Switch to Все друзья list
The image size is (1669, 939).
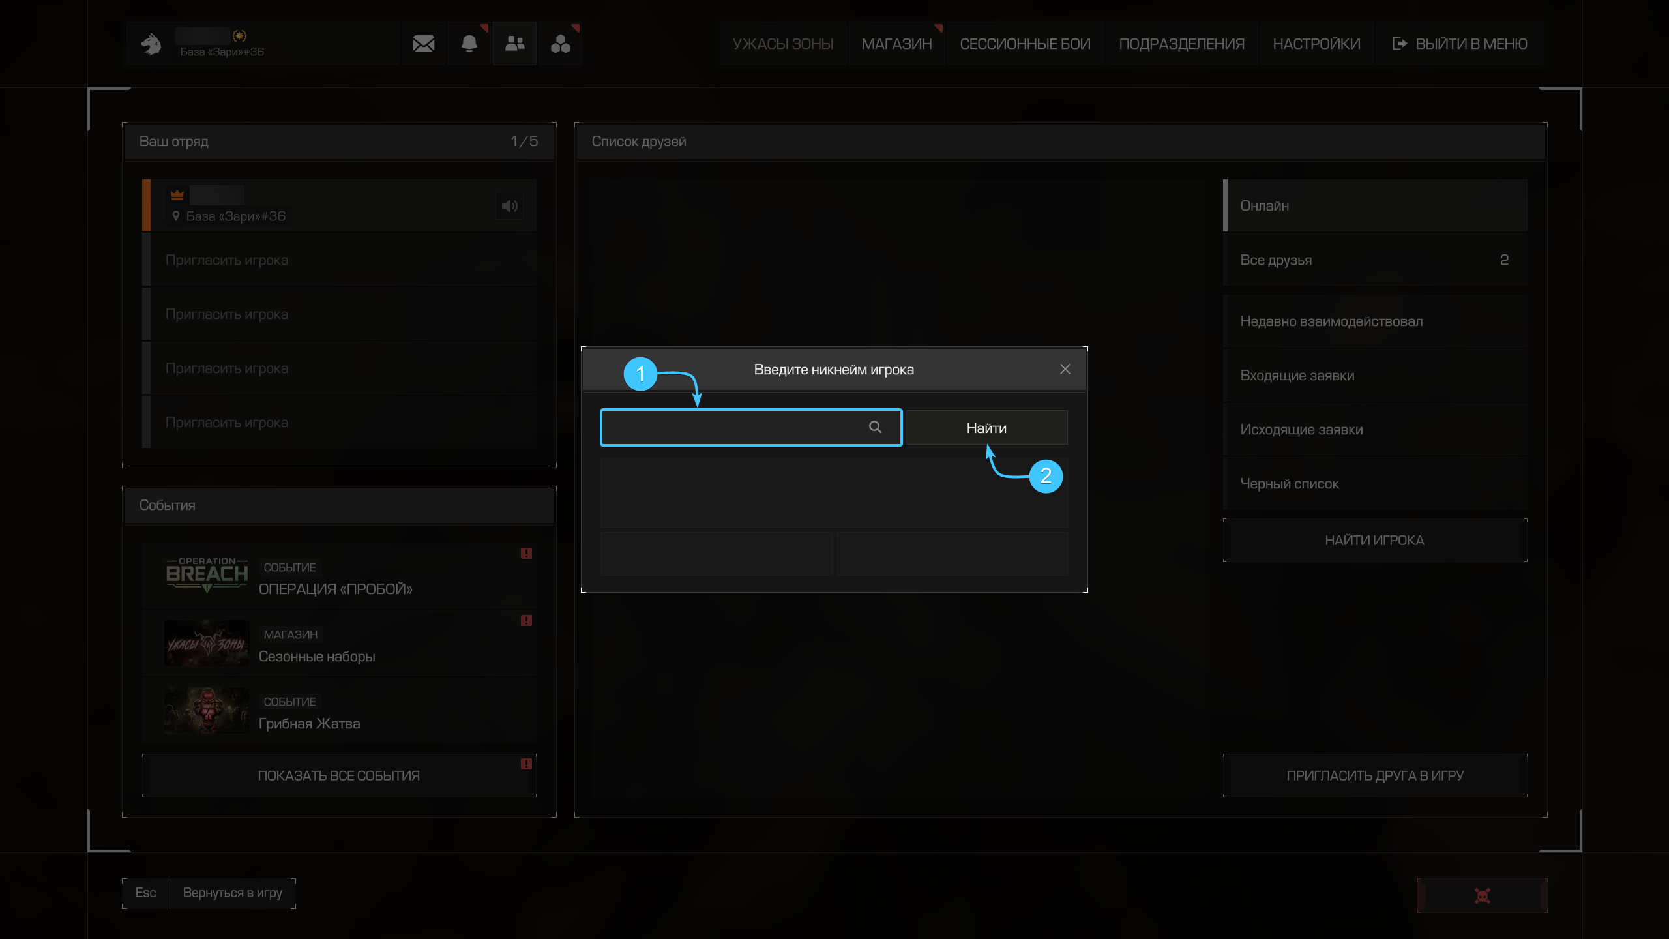(1375, 260)
